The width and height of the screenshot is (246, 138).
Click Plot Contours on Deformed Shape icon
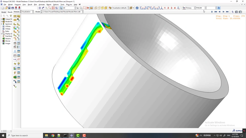point(15,28)
